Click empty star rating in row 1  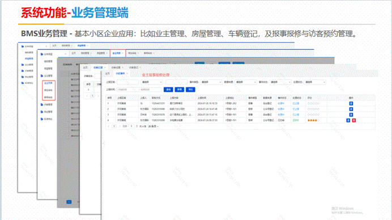[x=313, y=103]
